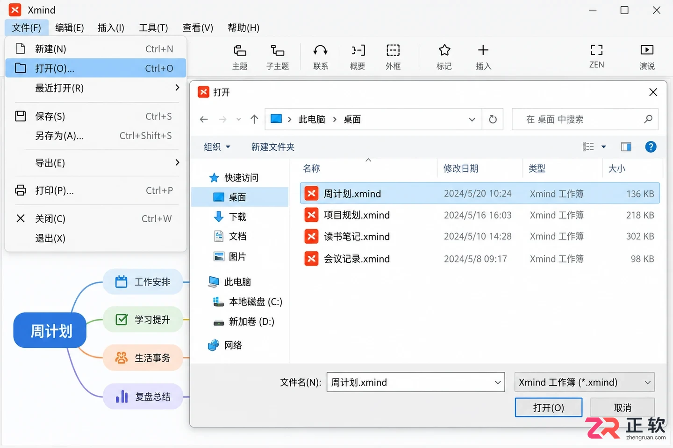The height and width of the screenshot is (448, 673).
Task: Click the refresh icon in the Open dialog
Action: [x=493, y=119]
